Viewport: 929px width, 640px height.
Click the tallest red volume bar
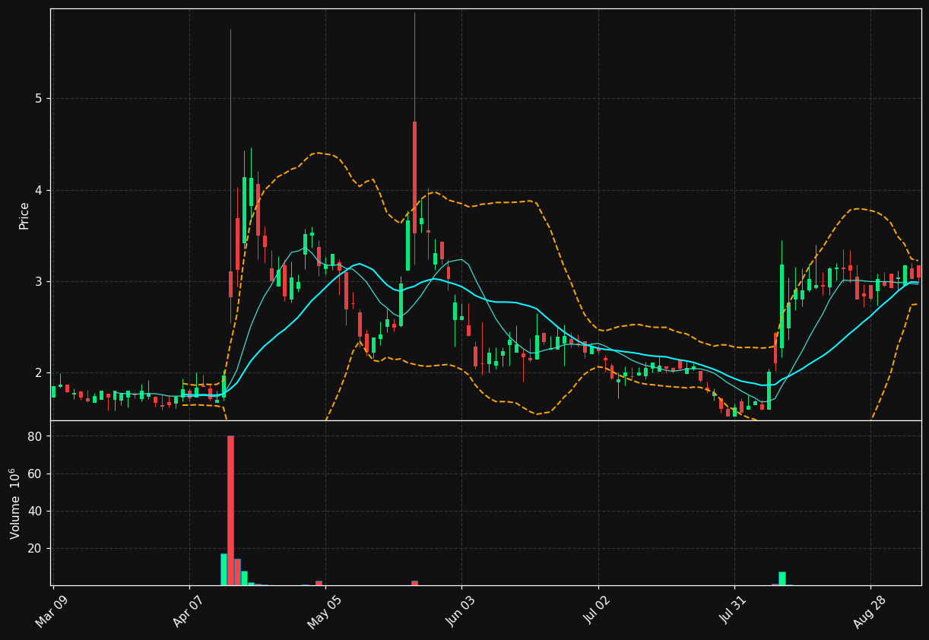click(230, 510)
